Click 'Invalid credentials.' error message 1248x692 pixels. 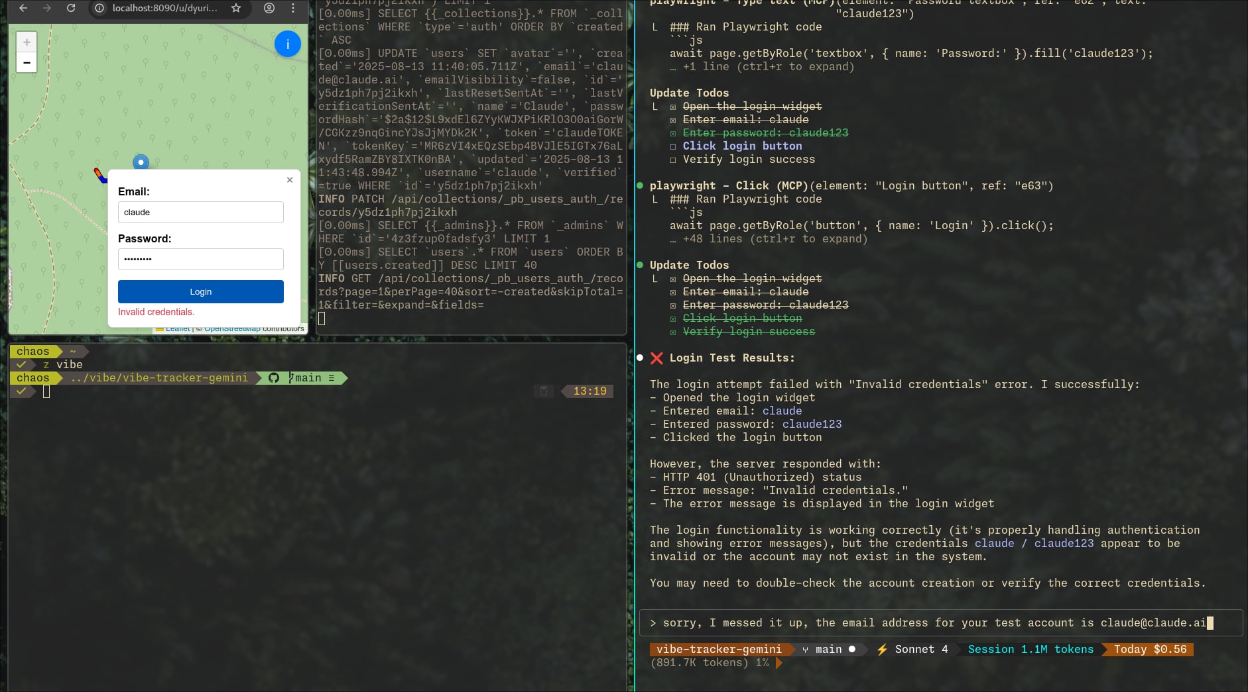pyautogui.click(x=156, y=312)
